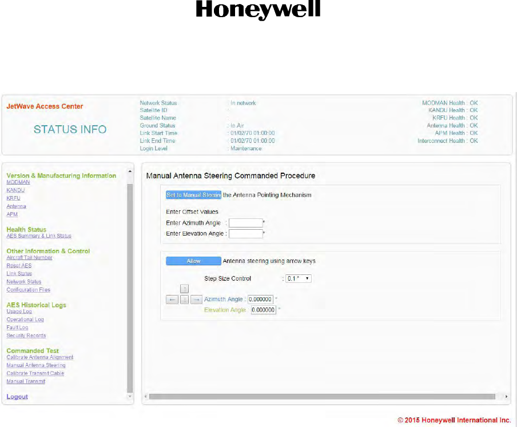Click horizontal scrollbar left arrow
Screen dimensions: 517x427
[145, 396]
